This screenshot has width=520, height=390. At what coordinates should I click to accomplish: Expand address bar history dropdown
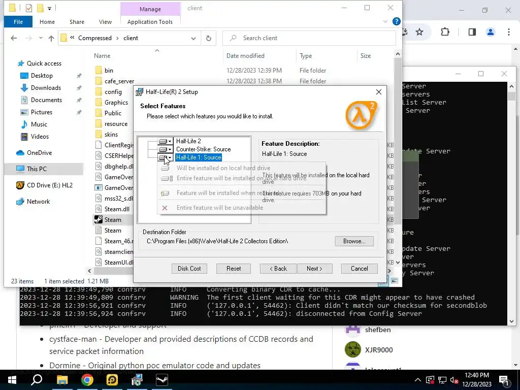pos(193,38)
